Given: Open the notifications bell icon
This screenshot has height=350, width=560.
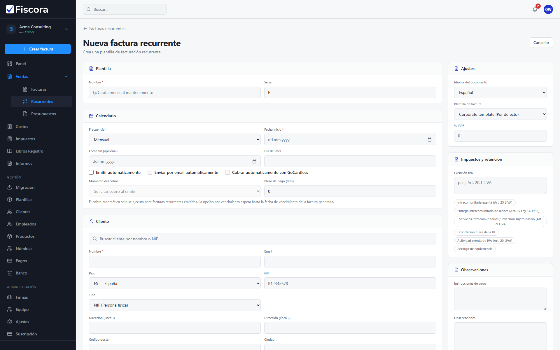Looking at the screenshot, I should [x=535, y=9].
